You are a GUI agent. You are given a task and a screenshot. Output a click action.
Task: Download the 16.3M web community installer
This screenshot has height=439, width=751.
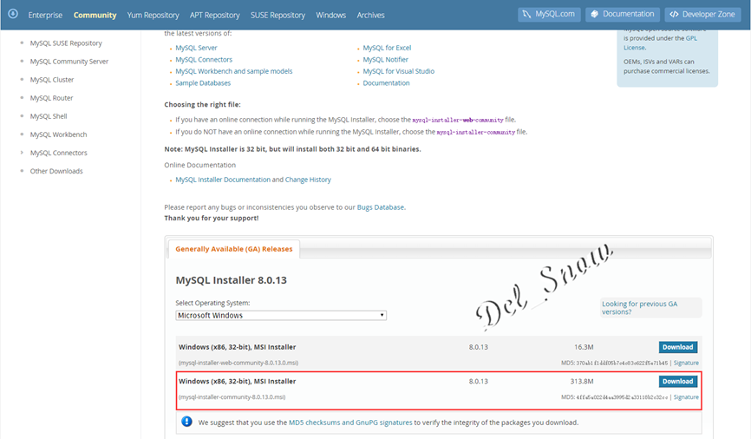click(677, 347)
